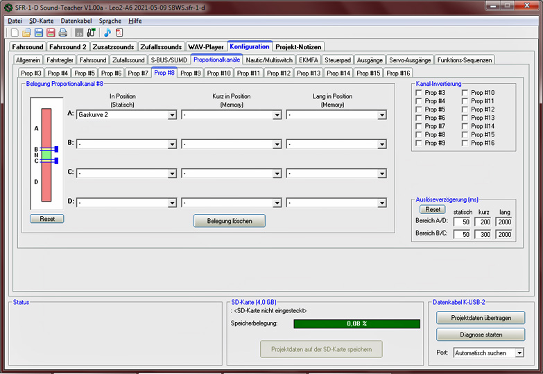Image resolution: width=543 pixels, height=374 pixels.
Task: Open the PDF manual icon
Action: click(119, 33)
